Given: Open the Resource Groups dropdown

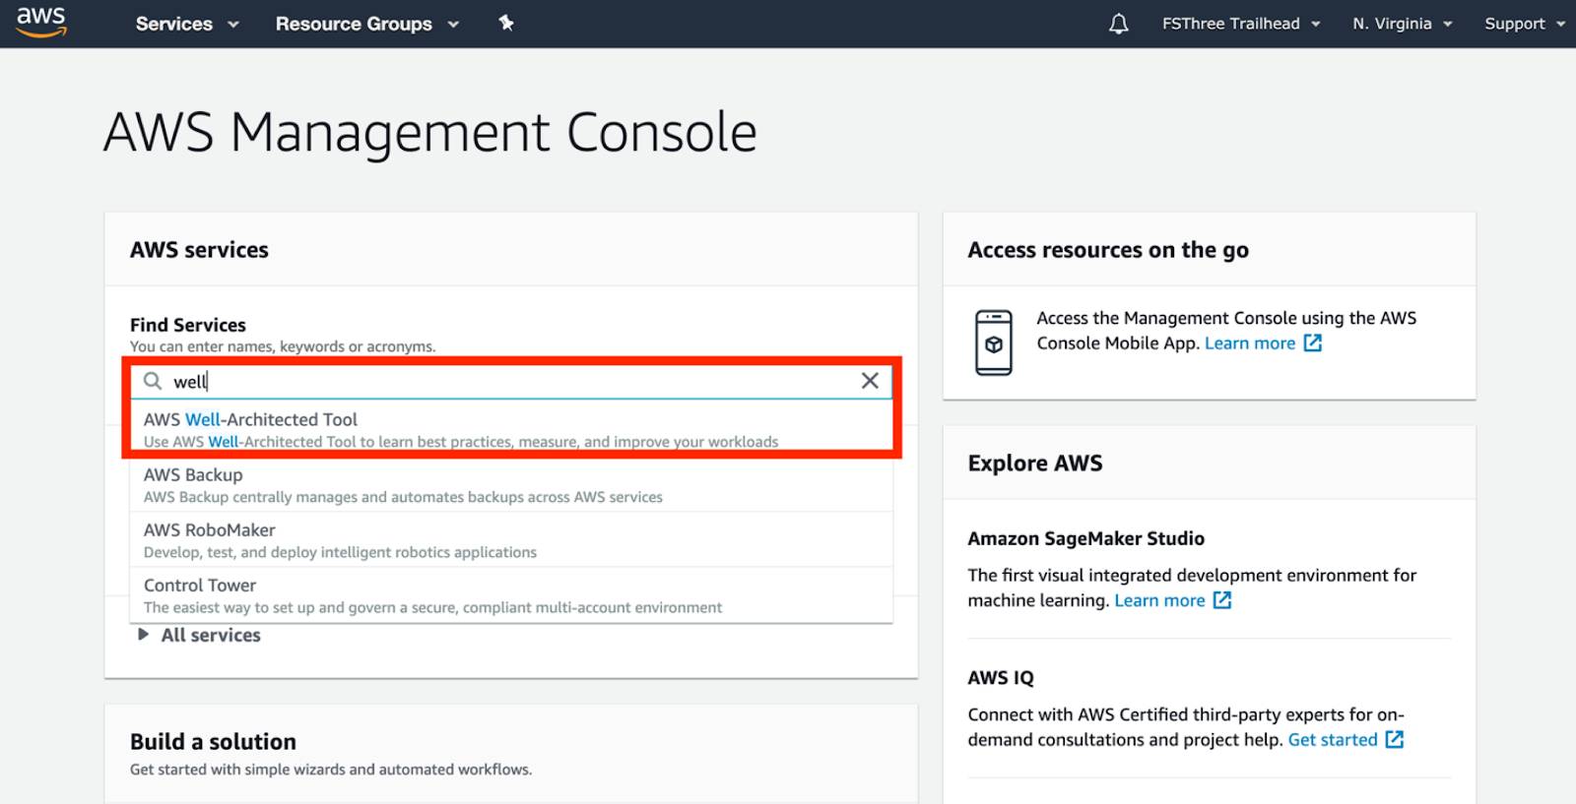Looking at the screenshot, I should (366, 24).
